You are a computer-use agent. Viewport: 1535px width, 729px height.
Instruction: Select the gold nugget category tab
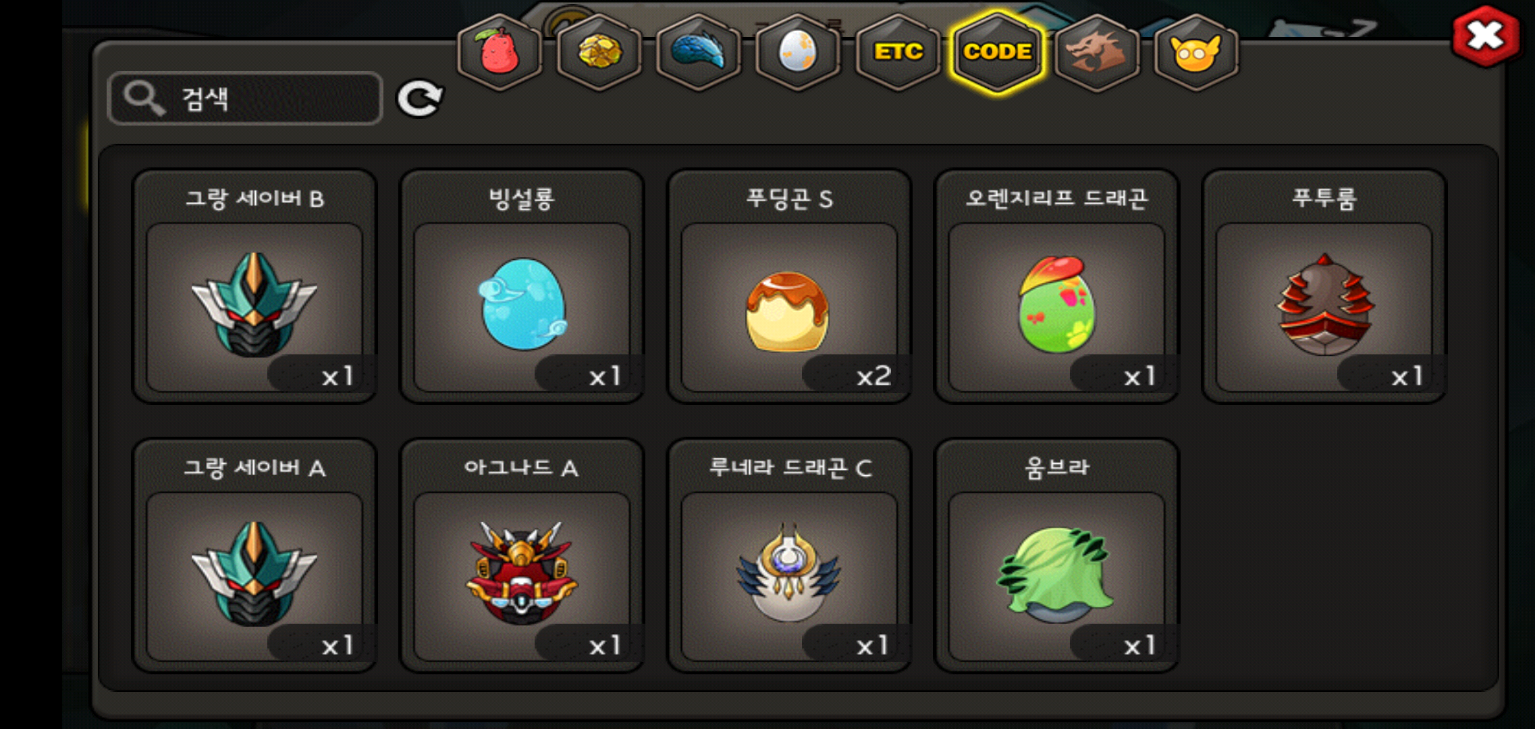(599, 52)
